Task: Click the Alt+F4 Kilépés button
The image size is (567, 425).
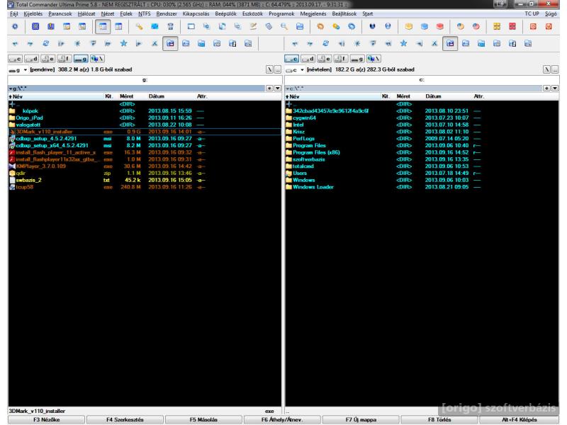Action: point(520,419)
